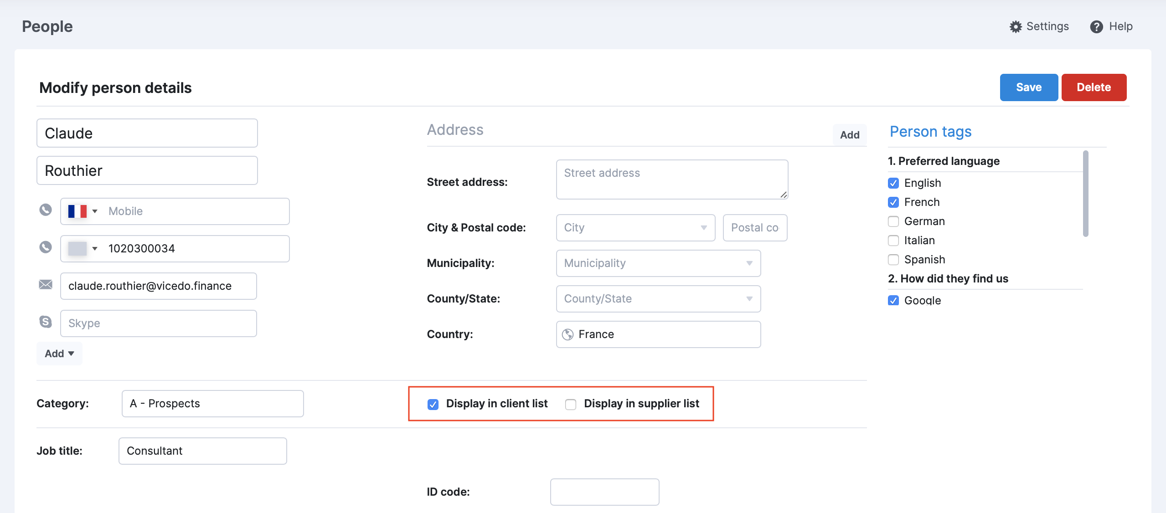Click the resize handle of the Street address box
The image size is (1166, 513).
(784, 195)
